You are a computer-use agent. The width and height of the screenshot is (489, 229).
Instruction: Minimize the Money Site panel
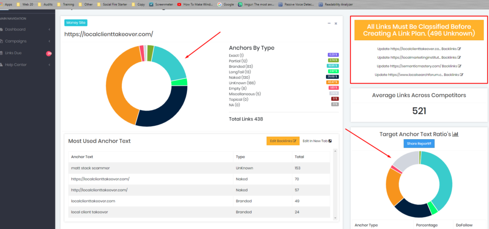click(x=329, y=23)
